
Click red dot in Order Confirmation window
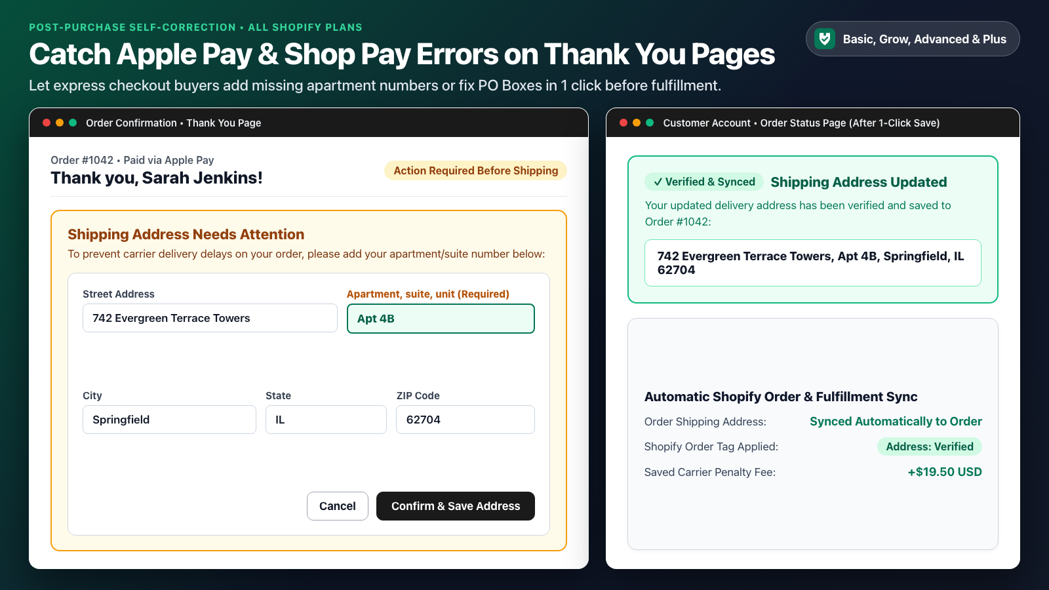tap(47, 123)
